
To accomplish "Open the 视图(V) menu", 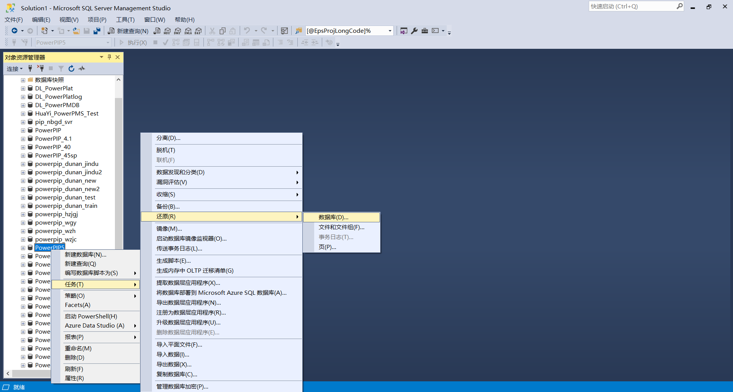I will [69, 19].
